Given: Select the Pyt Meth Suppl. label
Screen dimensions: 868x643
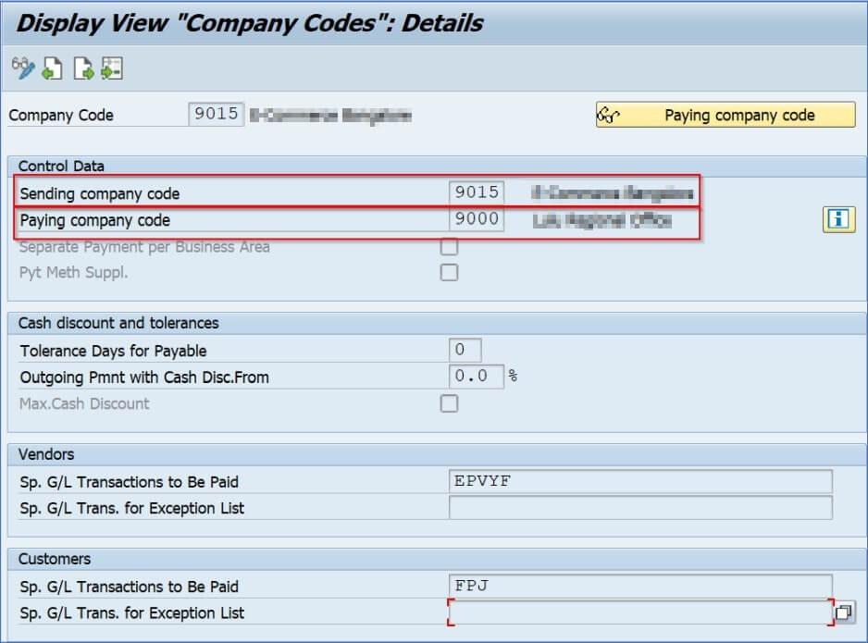Looking at the screenshot, I should click(73, 272).
